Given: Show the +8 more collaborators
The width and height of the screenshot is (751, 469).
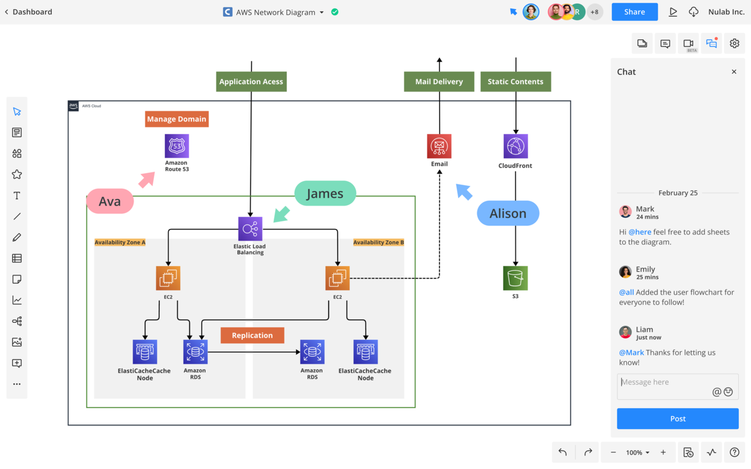Looking at the screenshot, I should point(595,12).
